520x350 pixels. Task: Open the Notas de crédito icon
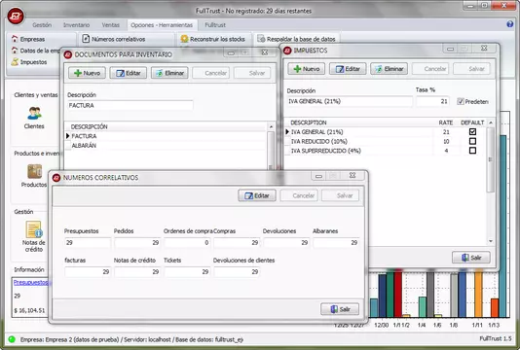click(34, 229)
